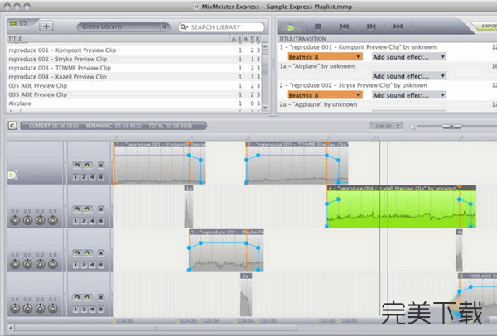Click the first dial button on track four
Screen dimensions: 497x336
tap(77, 297)
